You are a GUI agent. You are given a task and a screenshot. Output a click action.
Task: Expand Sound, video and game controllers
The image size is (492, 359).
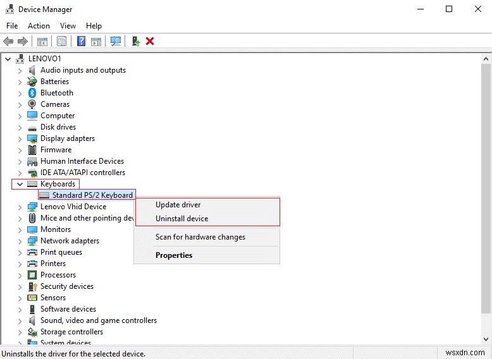point(20,320)
